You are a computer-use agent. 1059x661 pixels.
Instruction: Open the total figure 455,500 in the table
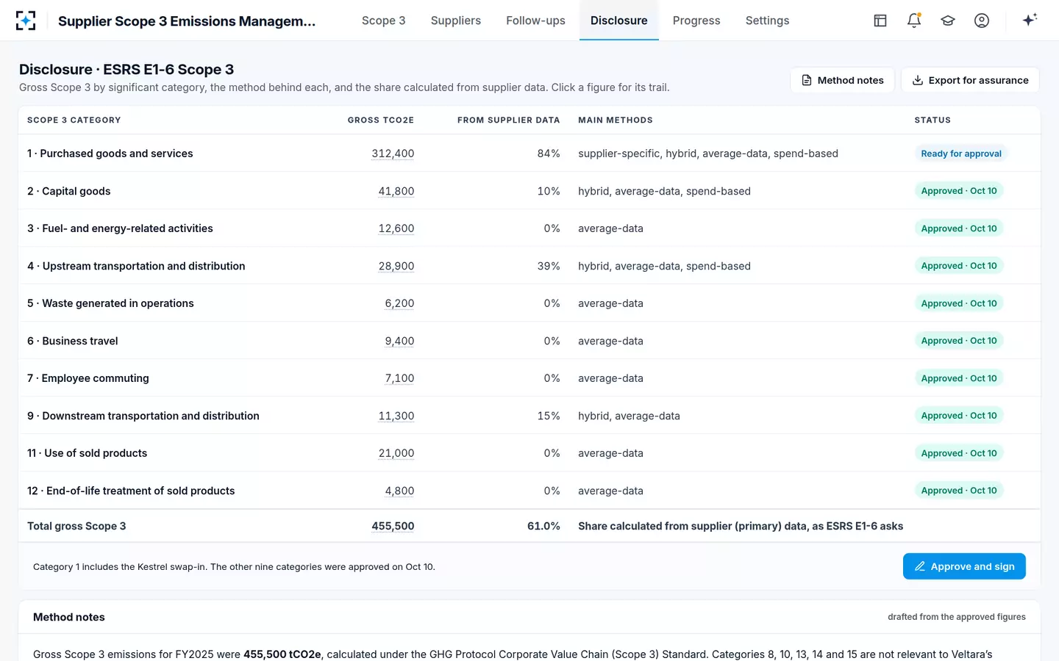tap(393, 526)
